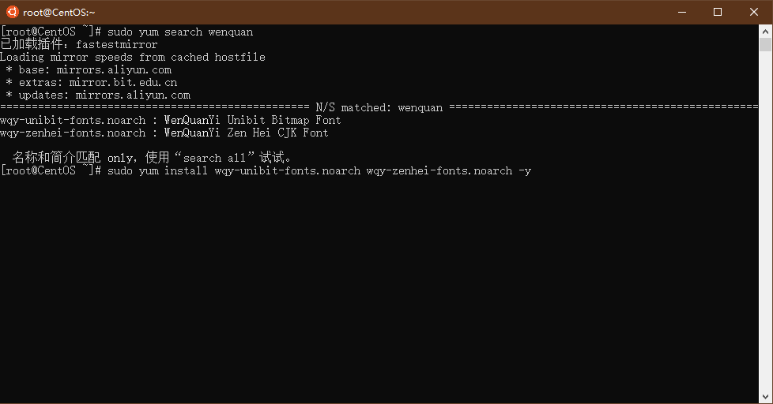Click the scrollbar down arrow

[765, 397]
